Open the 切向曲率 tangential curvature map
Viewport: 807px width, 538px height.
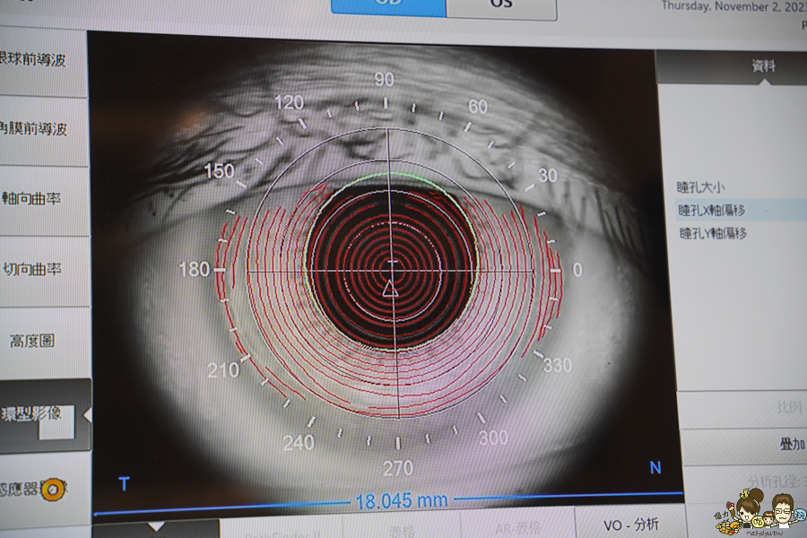click(x=36, y=269)
